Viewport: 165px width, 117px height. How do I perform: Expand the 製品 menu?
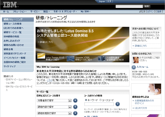[x=46, y=11]
